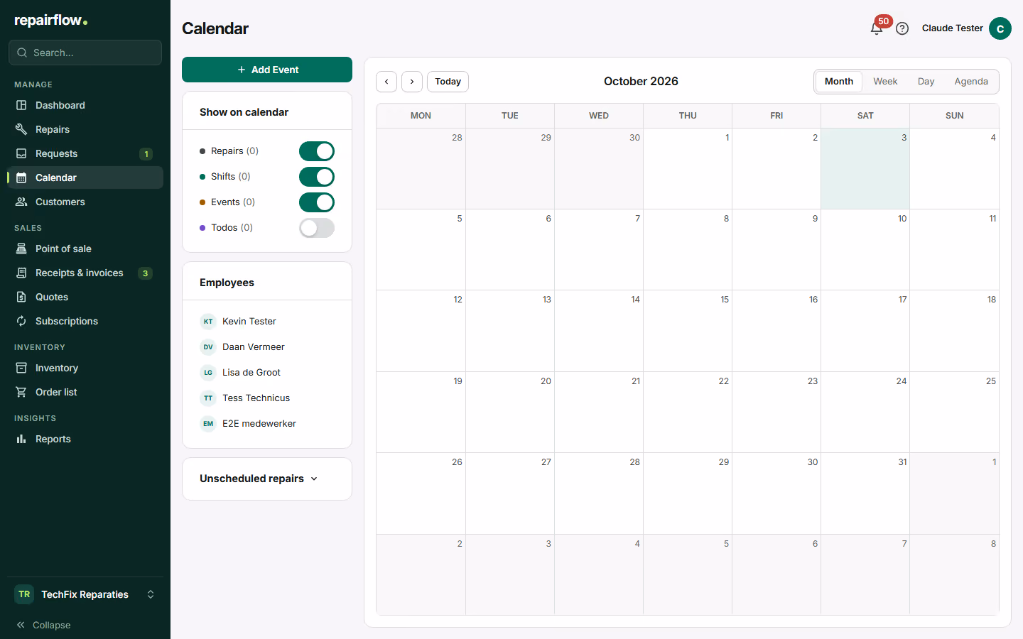
Task: Open the user avatar C menu
Action: click(1000, 28)
